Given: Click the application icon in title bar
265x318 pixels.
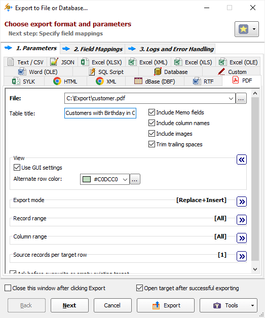Looking at the screenshot, I should click(8, 8).
